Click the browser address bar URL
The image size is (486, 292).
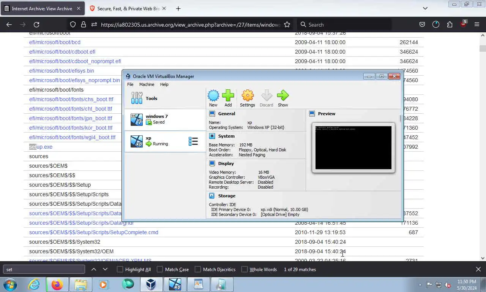tap(190, 24)
